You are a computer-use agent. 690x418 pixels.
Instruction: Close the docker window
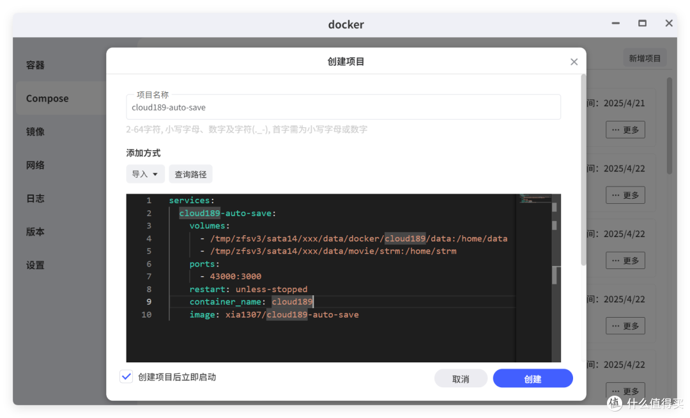coord(669,23)
